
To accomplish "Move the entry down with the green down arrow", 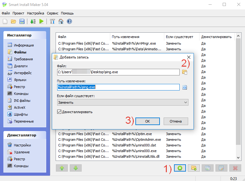I will 76,168.
